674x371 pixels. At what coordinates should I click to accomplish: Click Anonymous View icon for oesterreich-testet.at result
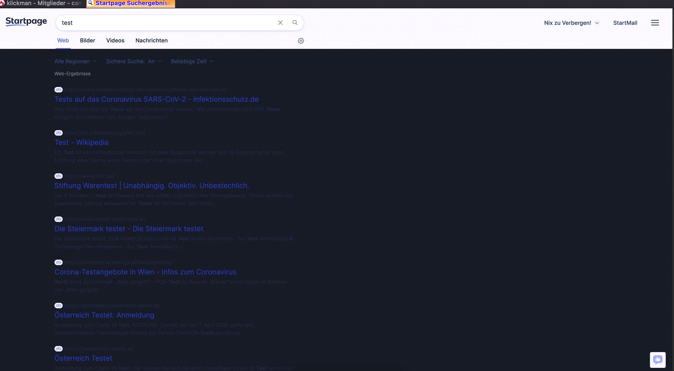click(x=59, y=349)
